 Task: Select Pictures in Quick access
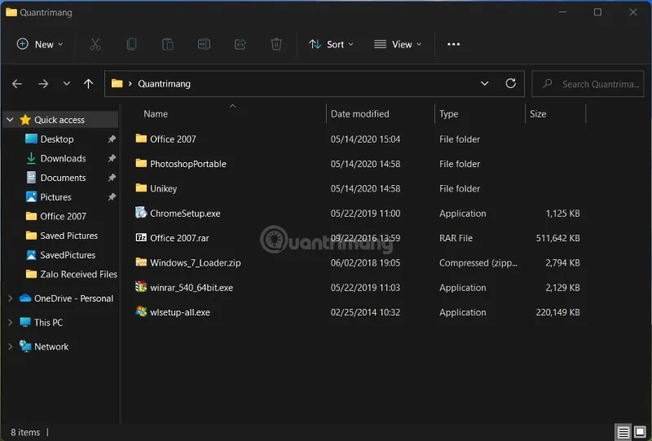[55, 196]
